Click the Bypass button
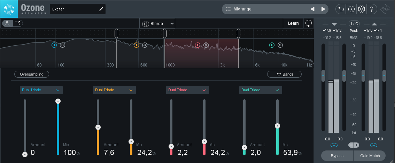395x163 pixels. pos(337,156)
